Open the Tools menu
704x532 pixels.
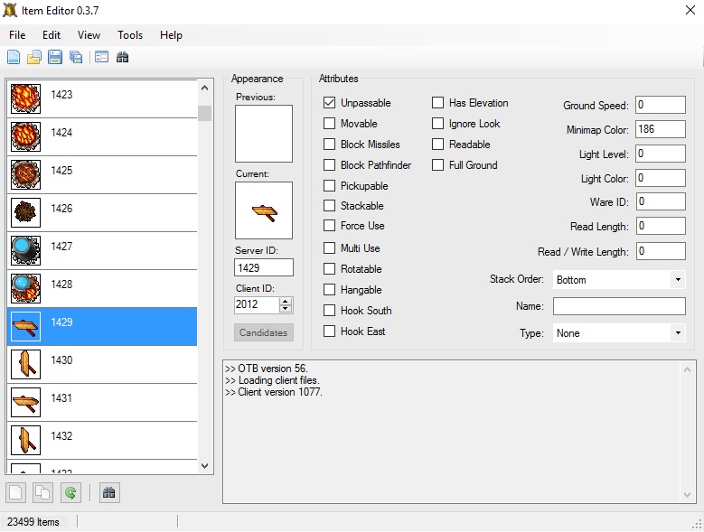coord(130,35)
